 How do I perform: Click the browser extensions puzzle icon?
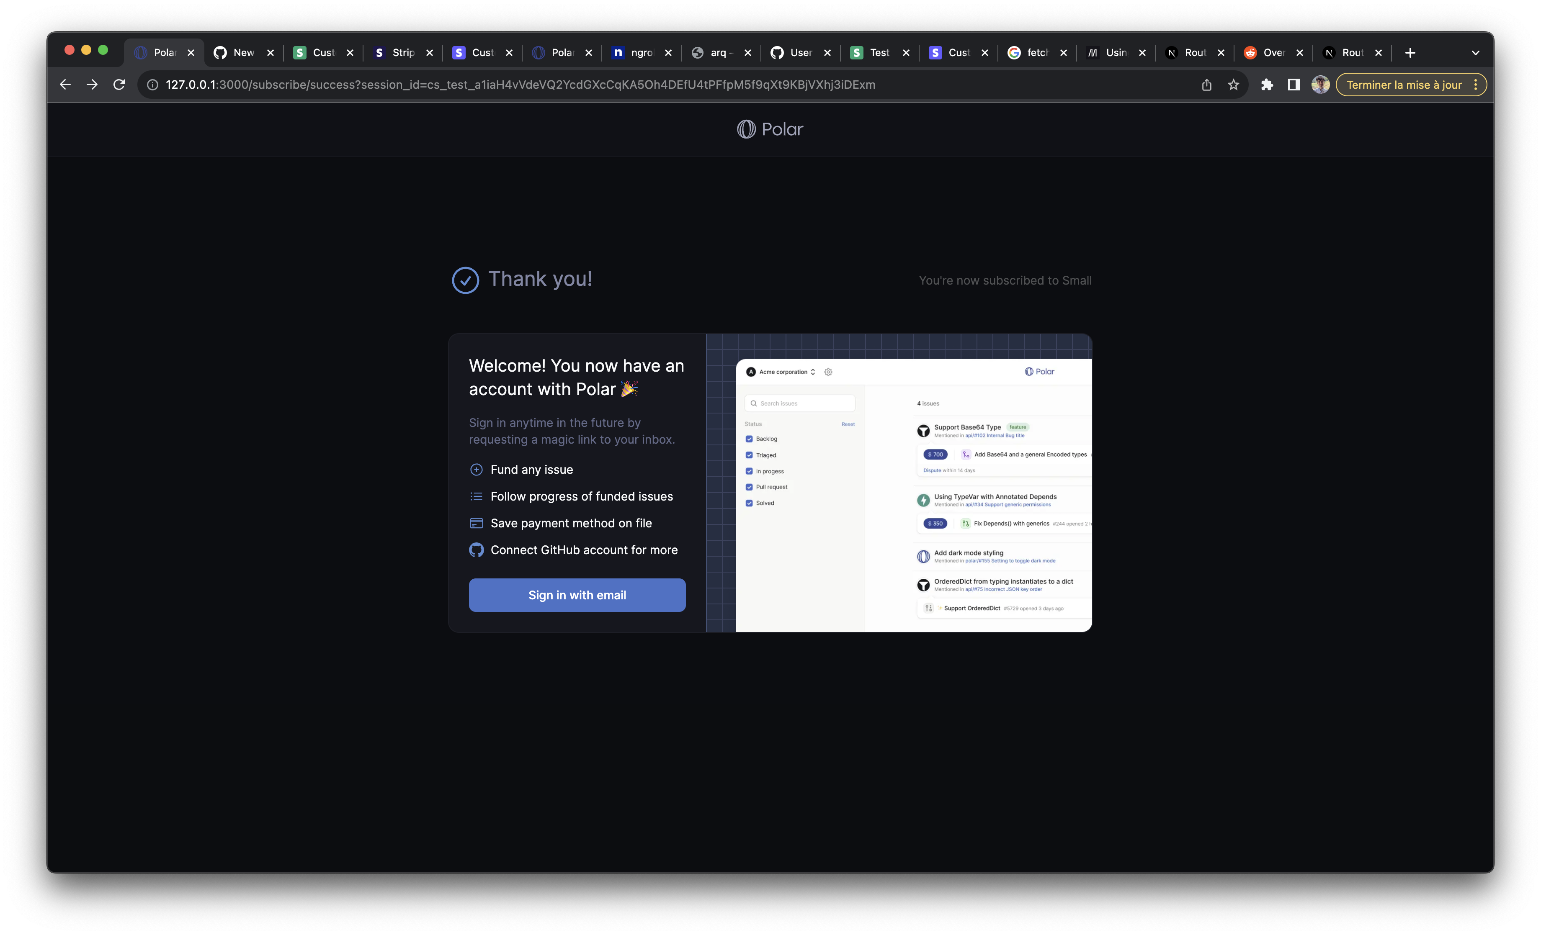click(1267, 85)
